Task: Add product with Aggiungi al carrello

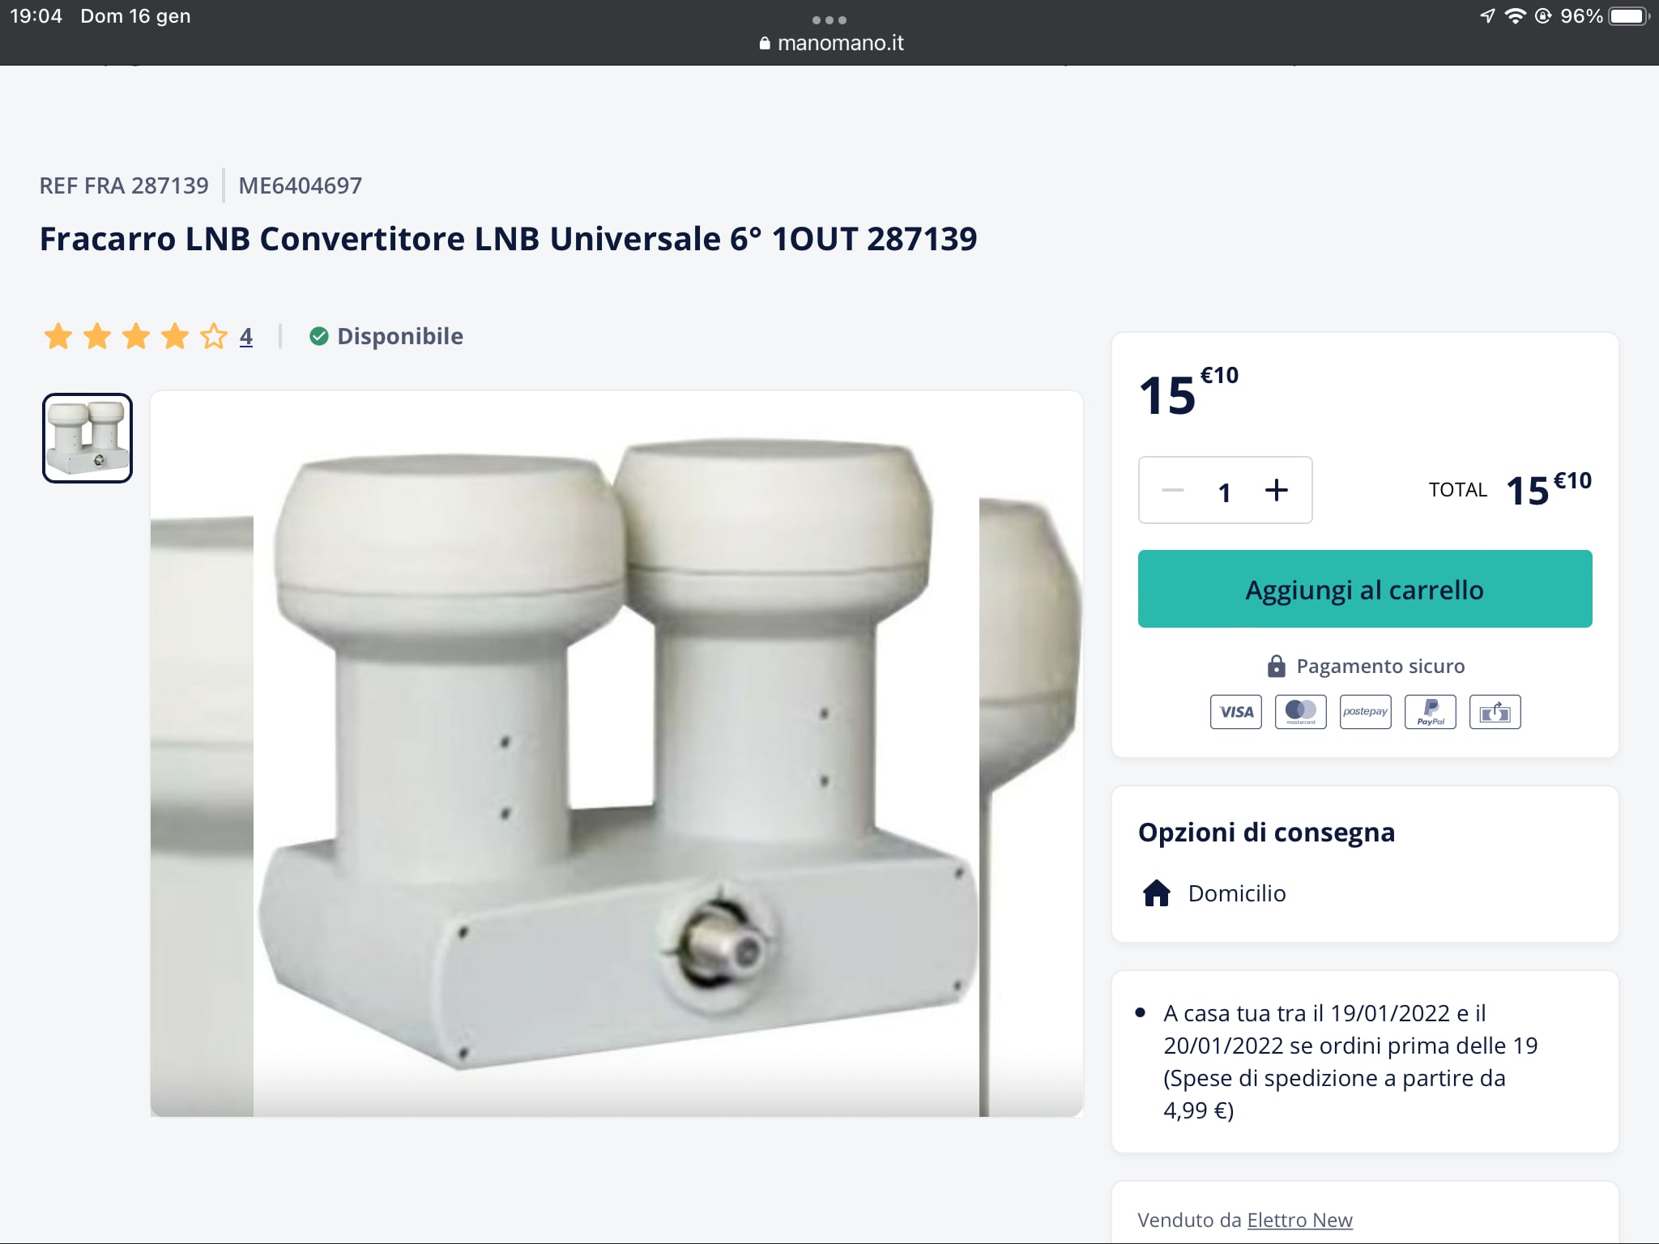Action: tap(1365, 589)
